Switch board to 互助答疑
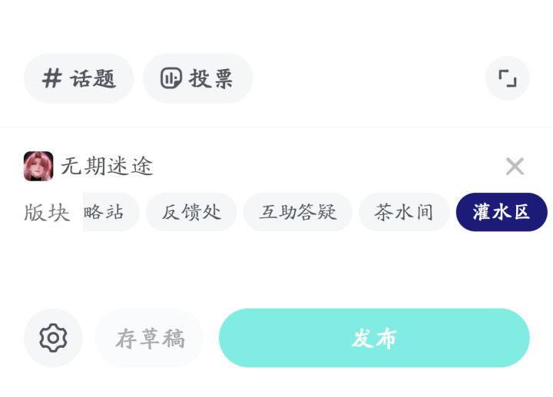This screenshot has width=553, height=397. [x=298, y=212]
